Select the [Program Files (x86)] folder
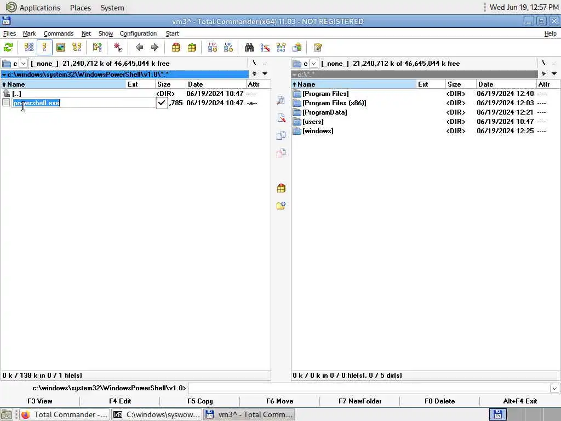Viewport: 561px width, 421px height. point(425,103)
